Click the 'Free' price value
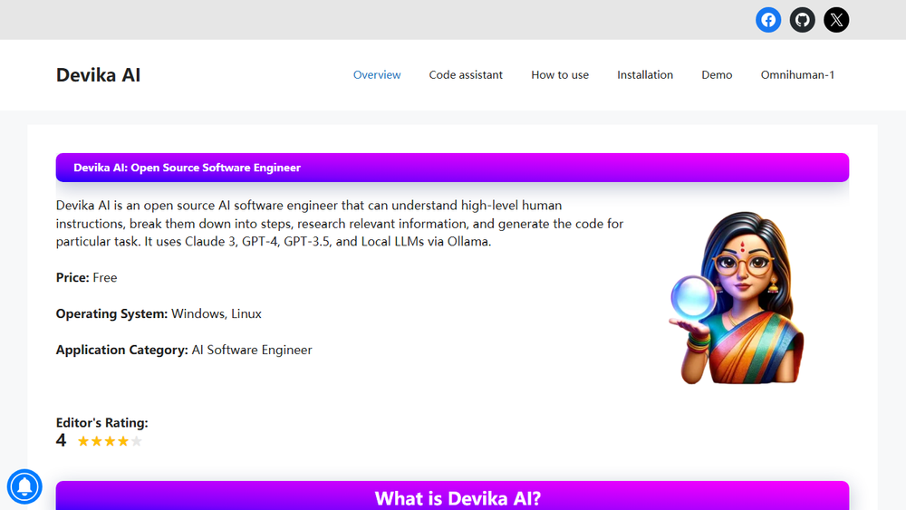 point(104,278)
